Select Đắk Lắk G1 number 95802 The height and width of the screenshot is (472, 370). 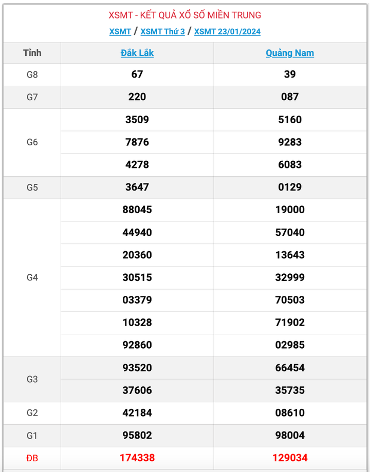coord(137,435)
